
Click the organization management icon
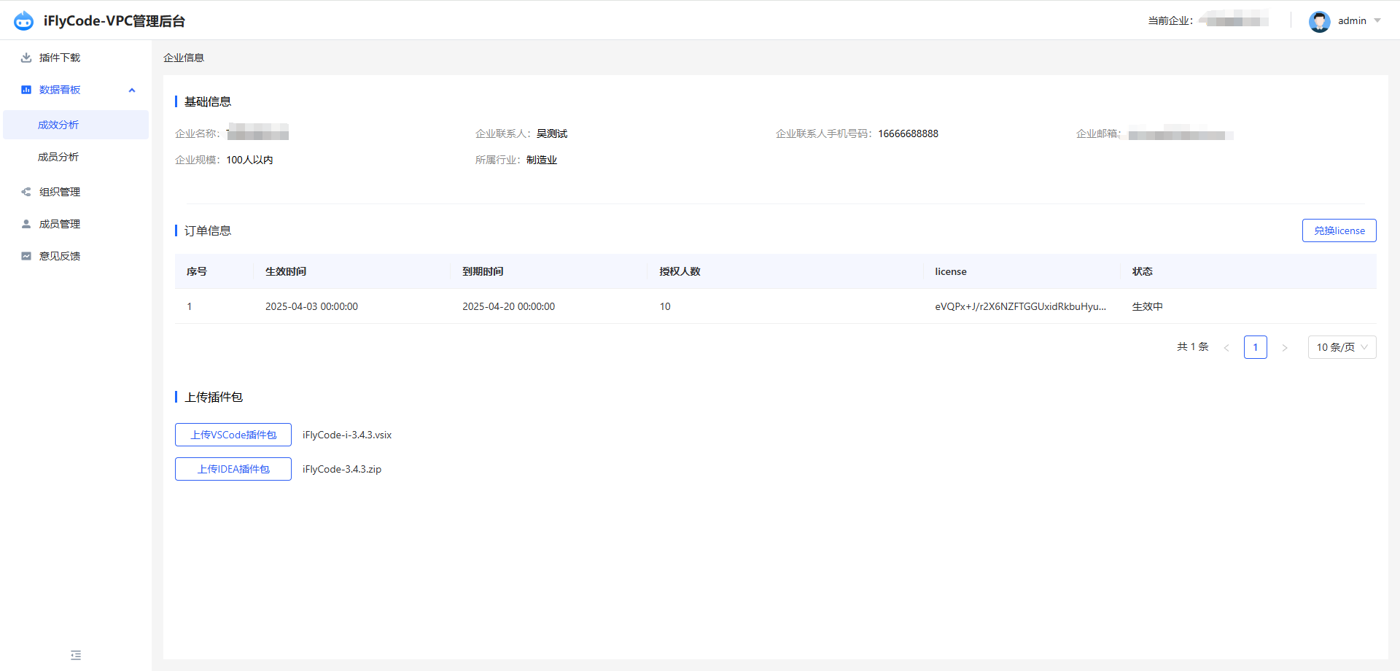pyautogui.click(x=26, y=192)
